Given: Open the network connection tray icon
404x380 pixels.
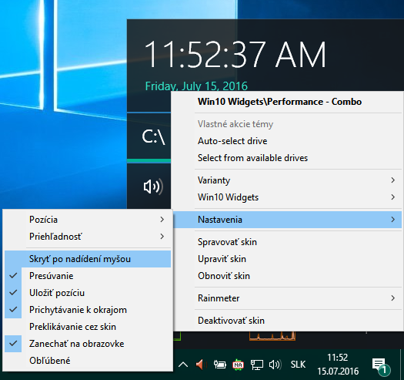Looking at the screenshot, I should tap(256, 365).
